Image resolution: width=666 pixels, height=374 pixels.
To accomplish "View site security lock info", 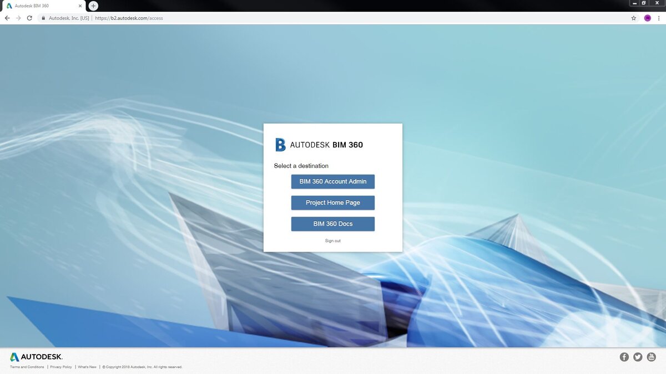I will click(x=43, y=18).
